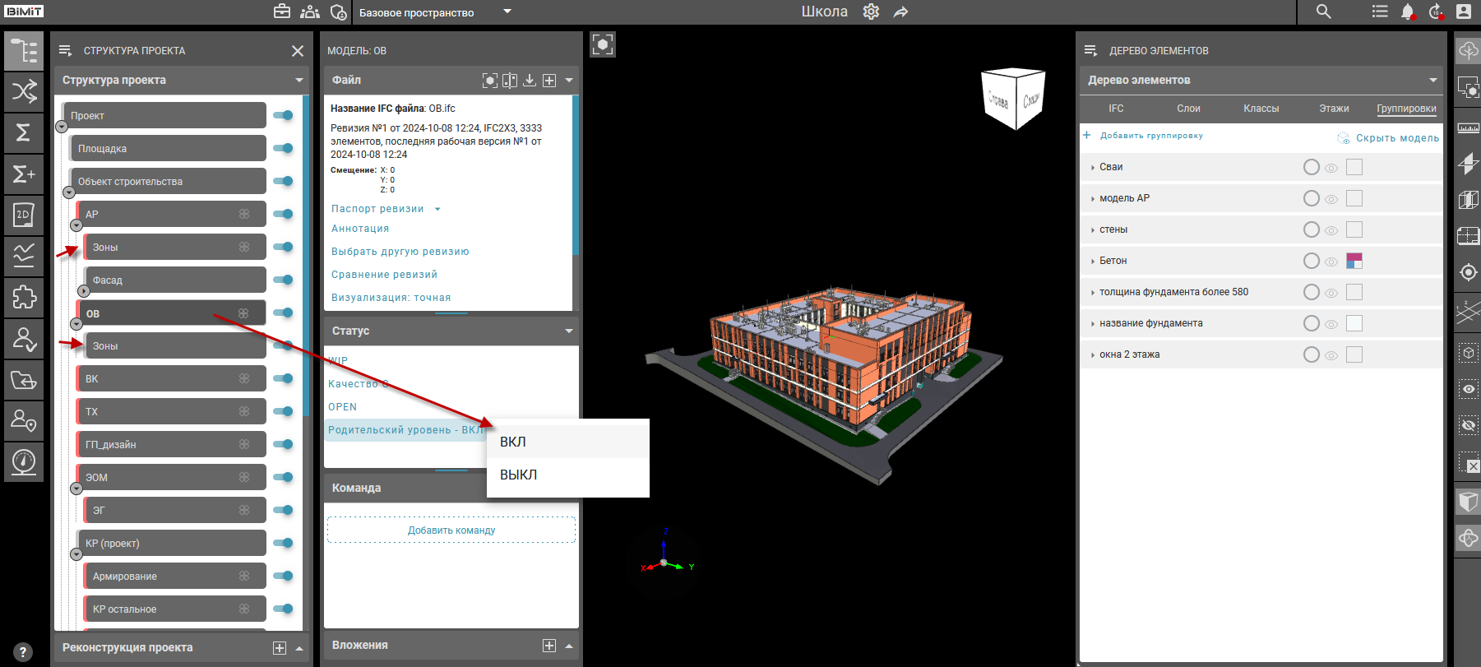Open the notifications bell icon
Viewport: 1481px width, 667px height.
pos(1407,12)
